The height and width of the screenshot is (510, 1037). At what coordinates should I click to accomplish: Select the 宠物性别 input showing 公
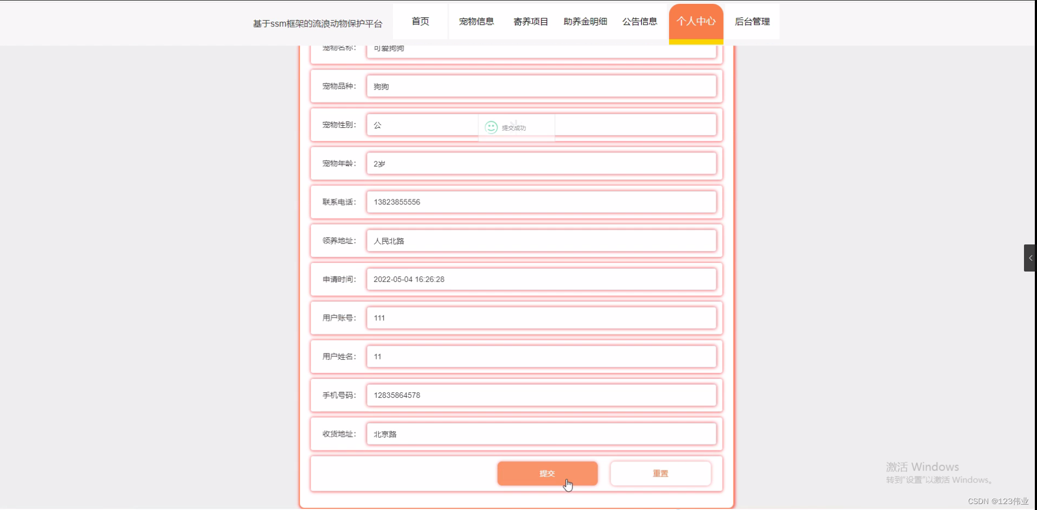click(x=423, y=125)
